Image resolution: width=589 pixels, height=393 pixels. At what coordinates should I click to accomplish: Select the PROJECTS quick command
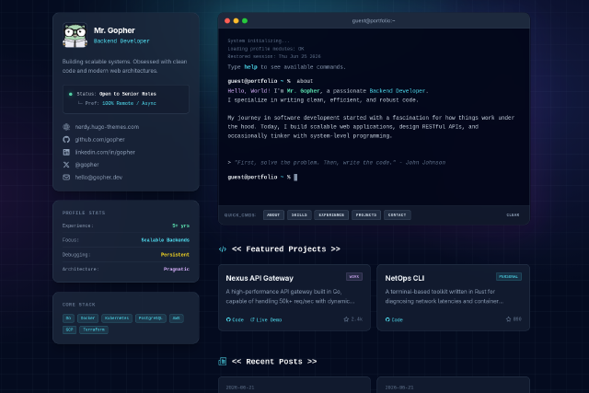366,215
